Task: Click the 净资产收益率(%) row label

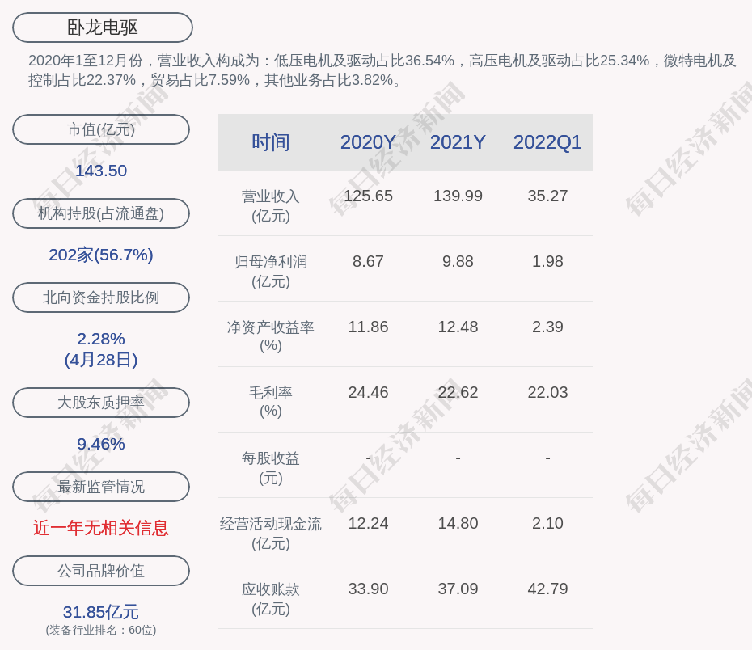Action: pyautogui.click(x=271, y=336)
